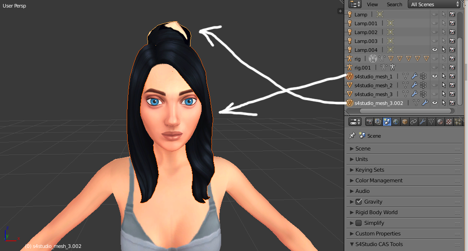This screenshot has width=468, height=251.
Task: Expand the Scene panel
Action: pyautogui.click(x=351, y=148)
